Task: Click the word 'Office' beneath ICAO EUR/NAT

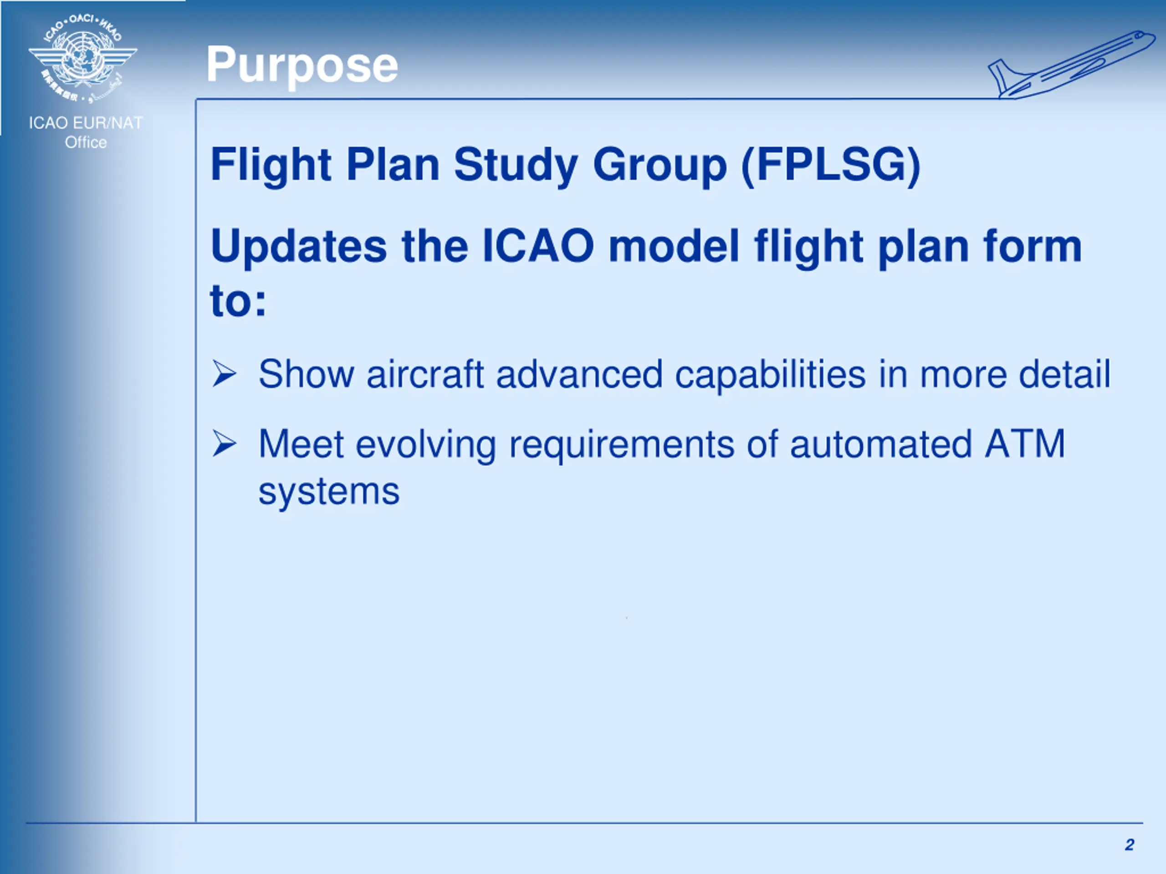Action: [x=86, y=142]
